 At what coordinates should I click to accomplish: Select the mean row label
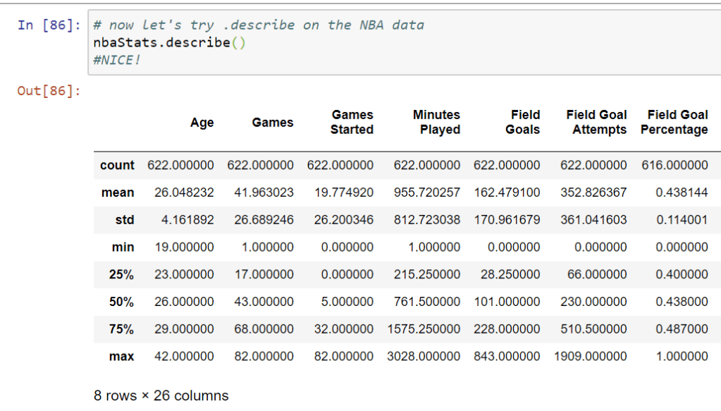118,192
